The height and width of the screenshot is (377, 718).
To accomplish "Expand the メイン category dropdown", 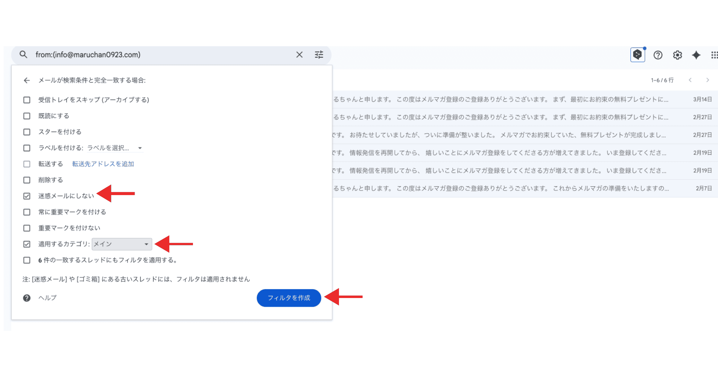I will pos(122,244).
